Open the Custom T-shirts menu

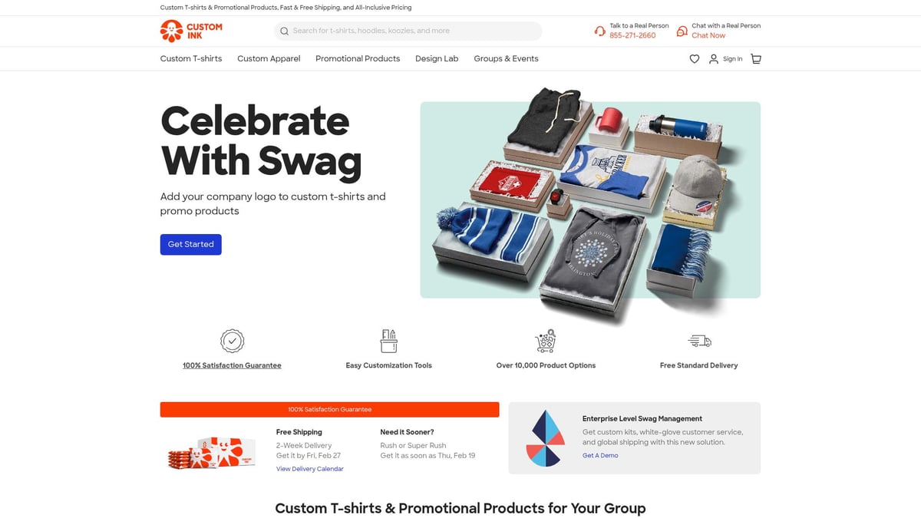(191, 59)
